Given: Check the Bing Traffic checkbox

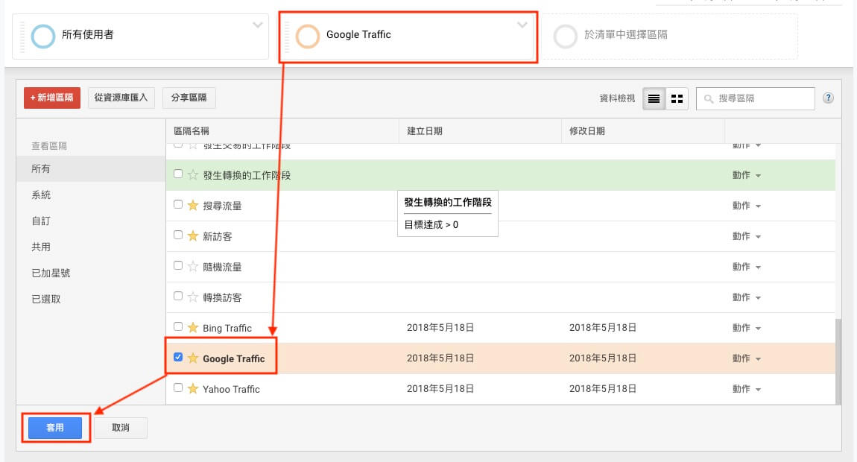Looking at the screenshot, I should pyautogui.click(x=177, y=327).
